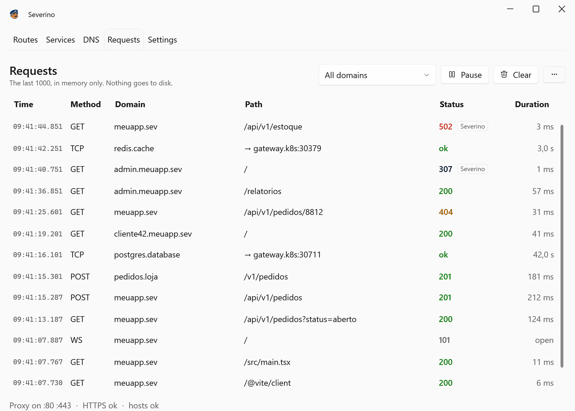Click the Status column header
Image resolution: width=575 pixels, height=411 pixels.
tap(451, 104)
